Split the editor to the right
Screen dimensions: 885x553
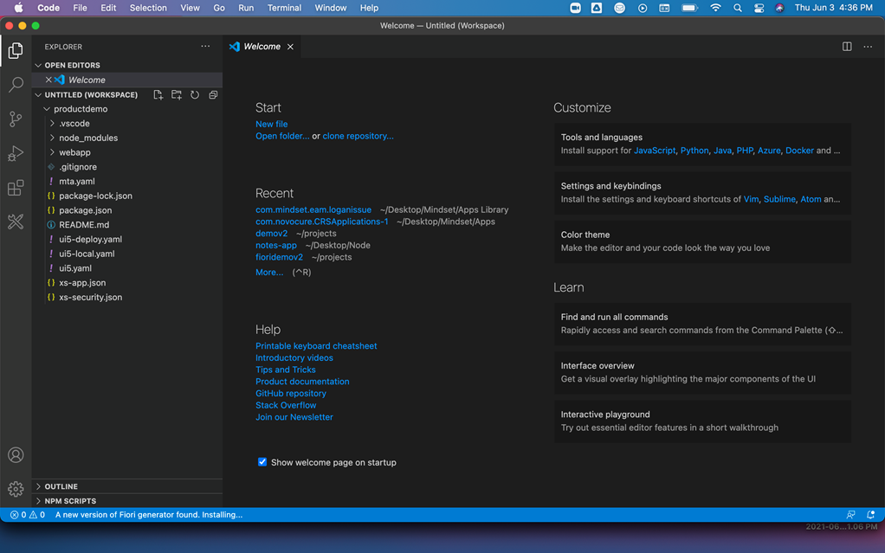[x=847, y=46]
